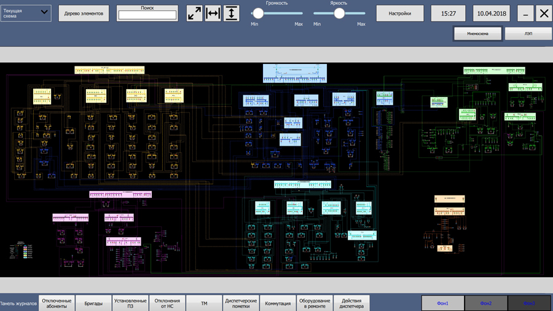This screenshot has width=553, height=311.
Task: Open the Отключенные абоненты journal
Action: pyautogui.click(x=57, y=303)
